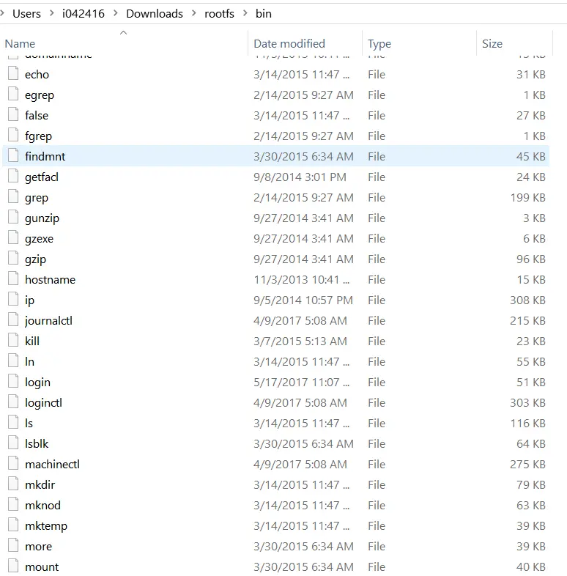Select the machinectl file name
Screen dimensions: 567x576
coord(52,465)
